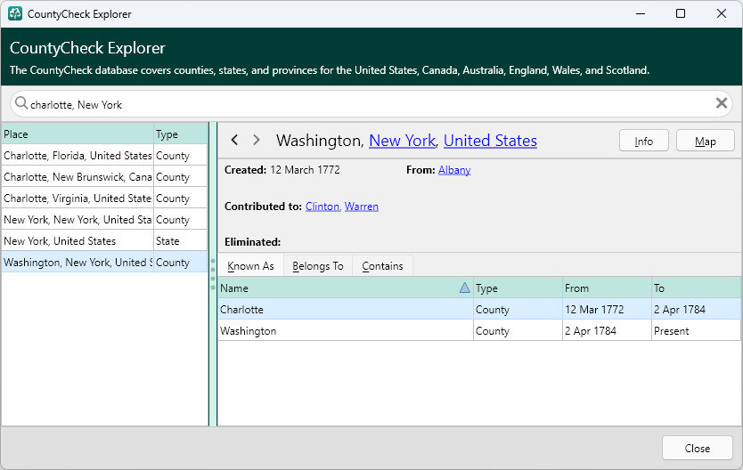
Task: Close the window with title bar X
Action: [x=722, y=13]
